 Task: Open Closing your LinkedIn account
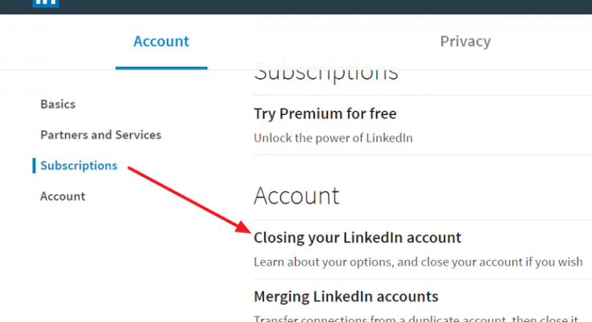(x=357, y=237)
